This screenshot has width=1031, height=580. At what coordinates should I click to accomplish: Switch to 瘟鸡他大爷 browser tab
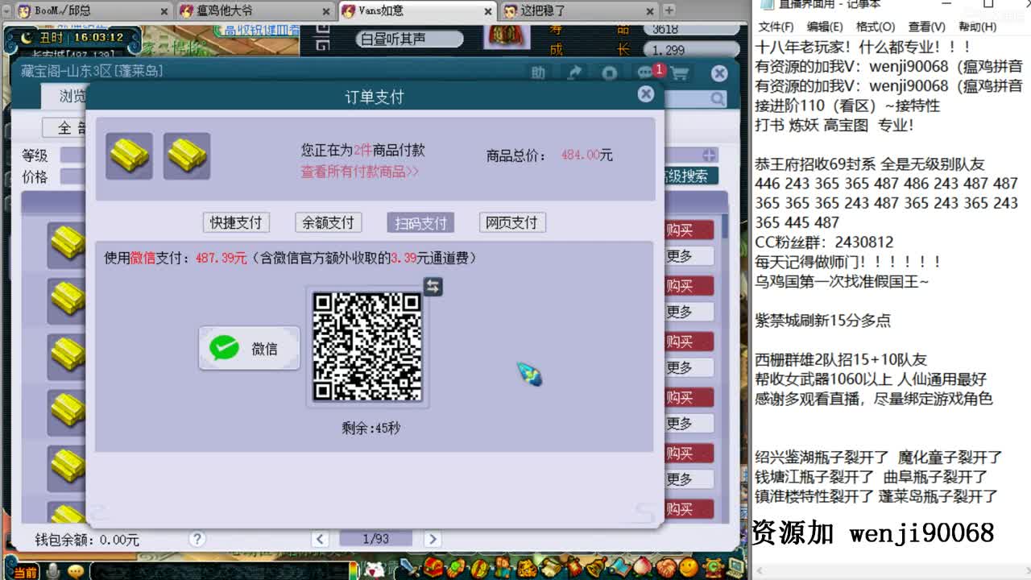pyautogui.click(x=254, y=11)
